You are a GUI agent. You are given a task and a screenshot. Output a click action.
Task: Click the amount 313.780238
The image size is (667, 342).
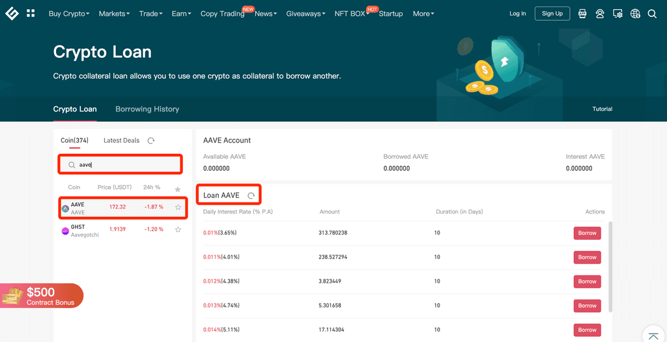[x=333, y=233]
